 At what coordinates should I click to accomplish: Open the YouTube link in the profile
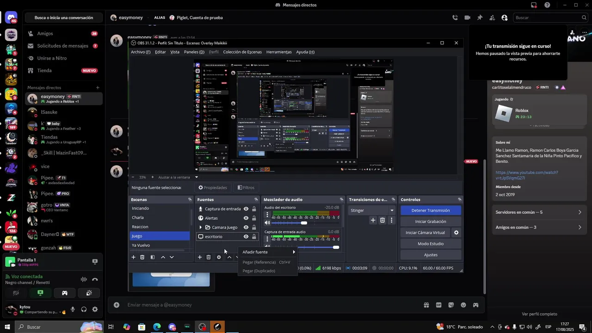[527, 175]
